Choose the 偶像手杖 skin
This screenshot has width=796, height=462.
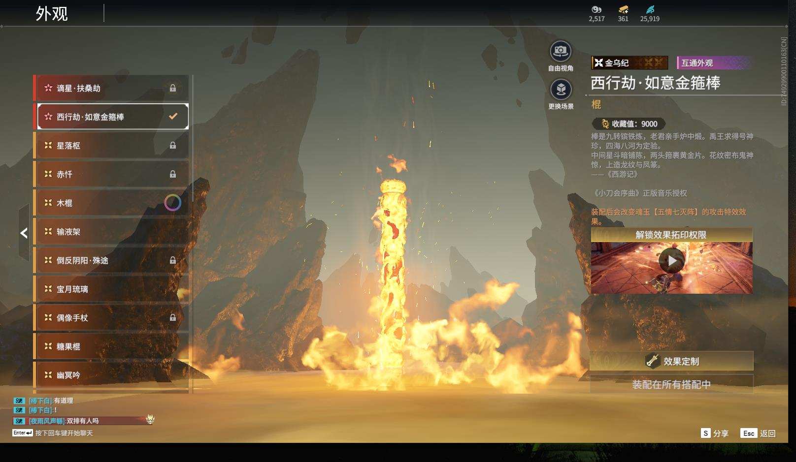click(x=111, y=317)
